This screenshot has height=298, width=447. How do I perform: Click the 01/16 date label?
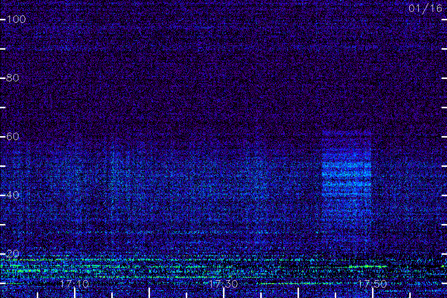click(x=425, y=8)
